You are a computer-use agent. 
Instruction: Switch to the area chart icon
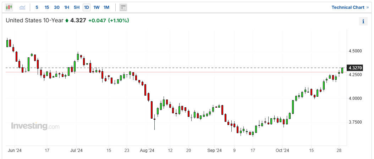22,7
